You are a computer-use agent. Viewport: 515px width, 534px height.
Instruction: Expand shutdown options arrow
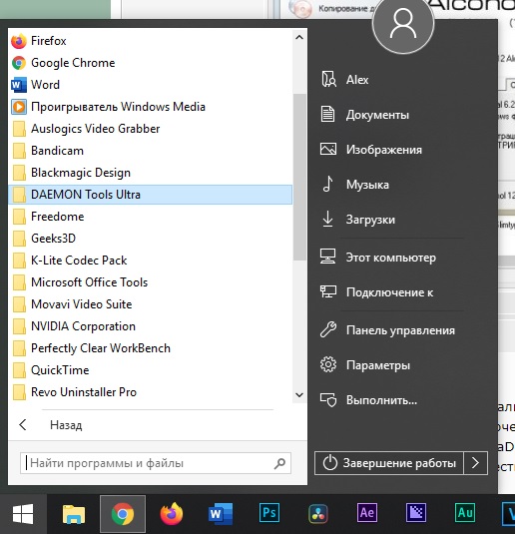tap(475, 463)
